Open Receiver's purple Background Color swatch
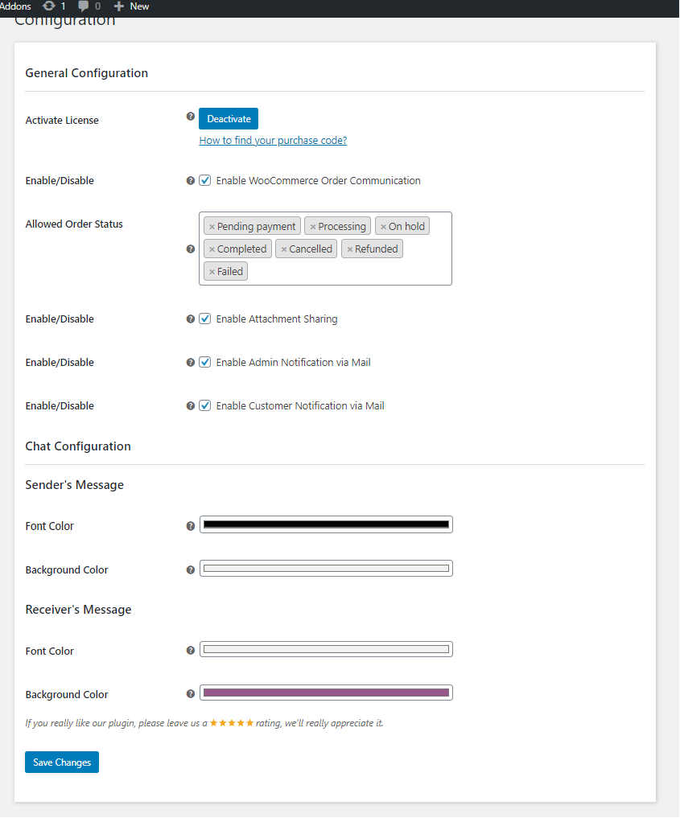Image resolution: width=680 pixels, height=818 pixels. click(x=326, y=693)
